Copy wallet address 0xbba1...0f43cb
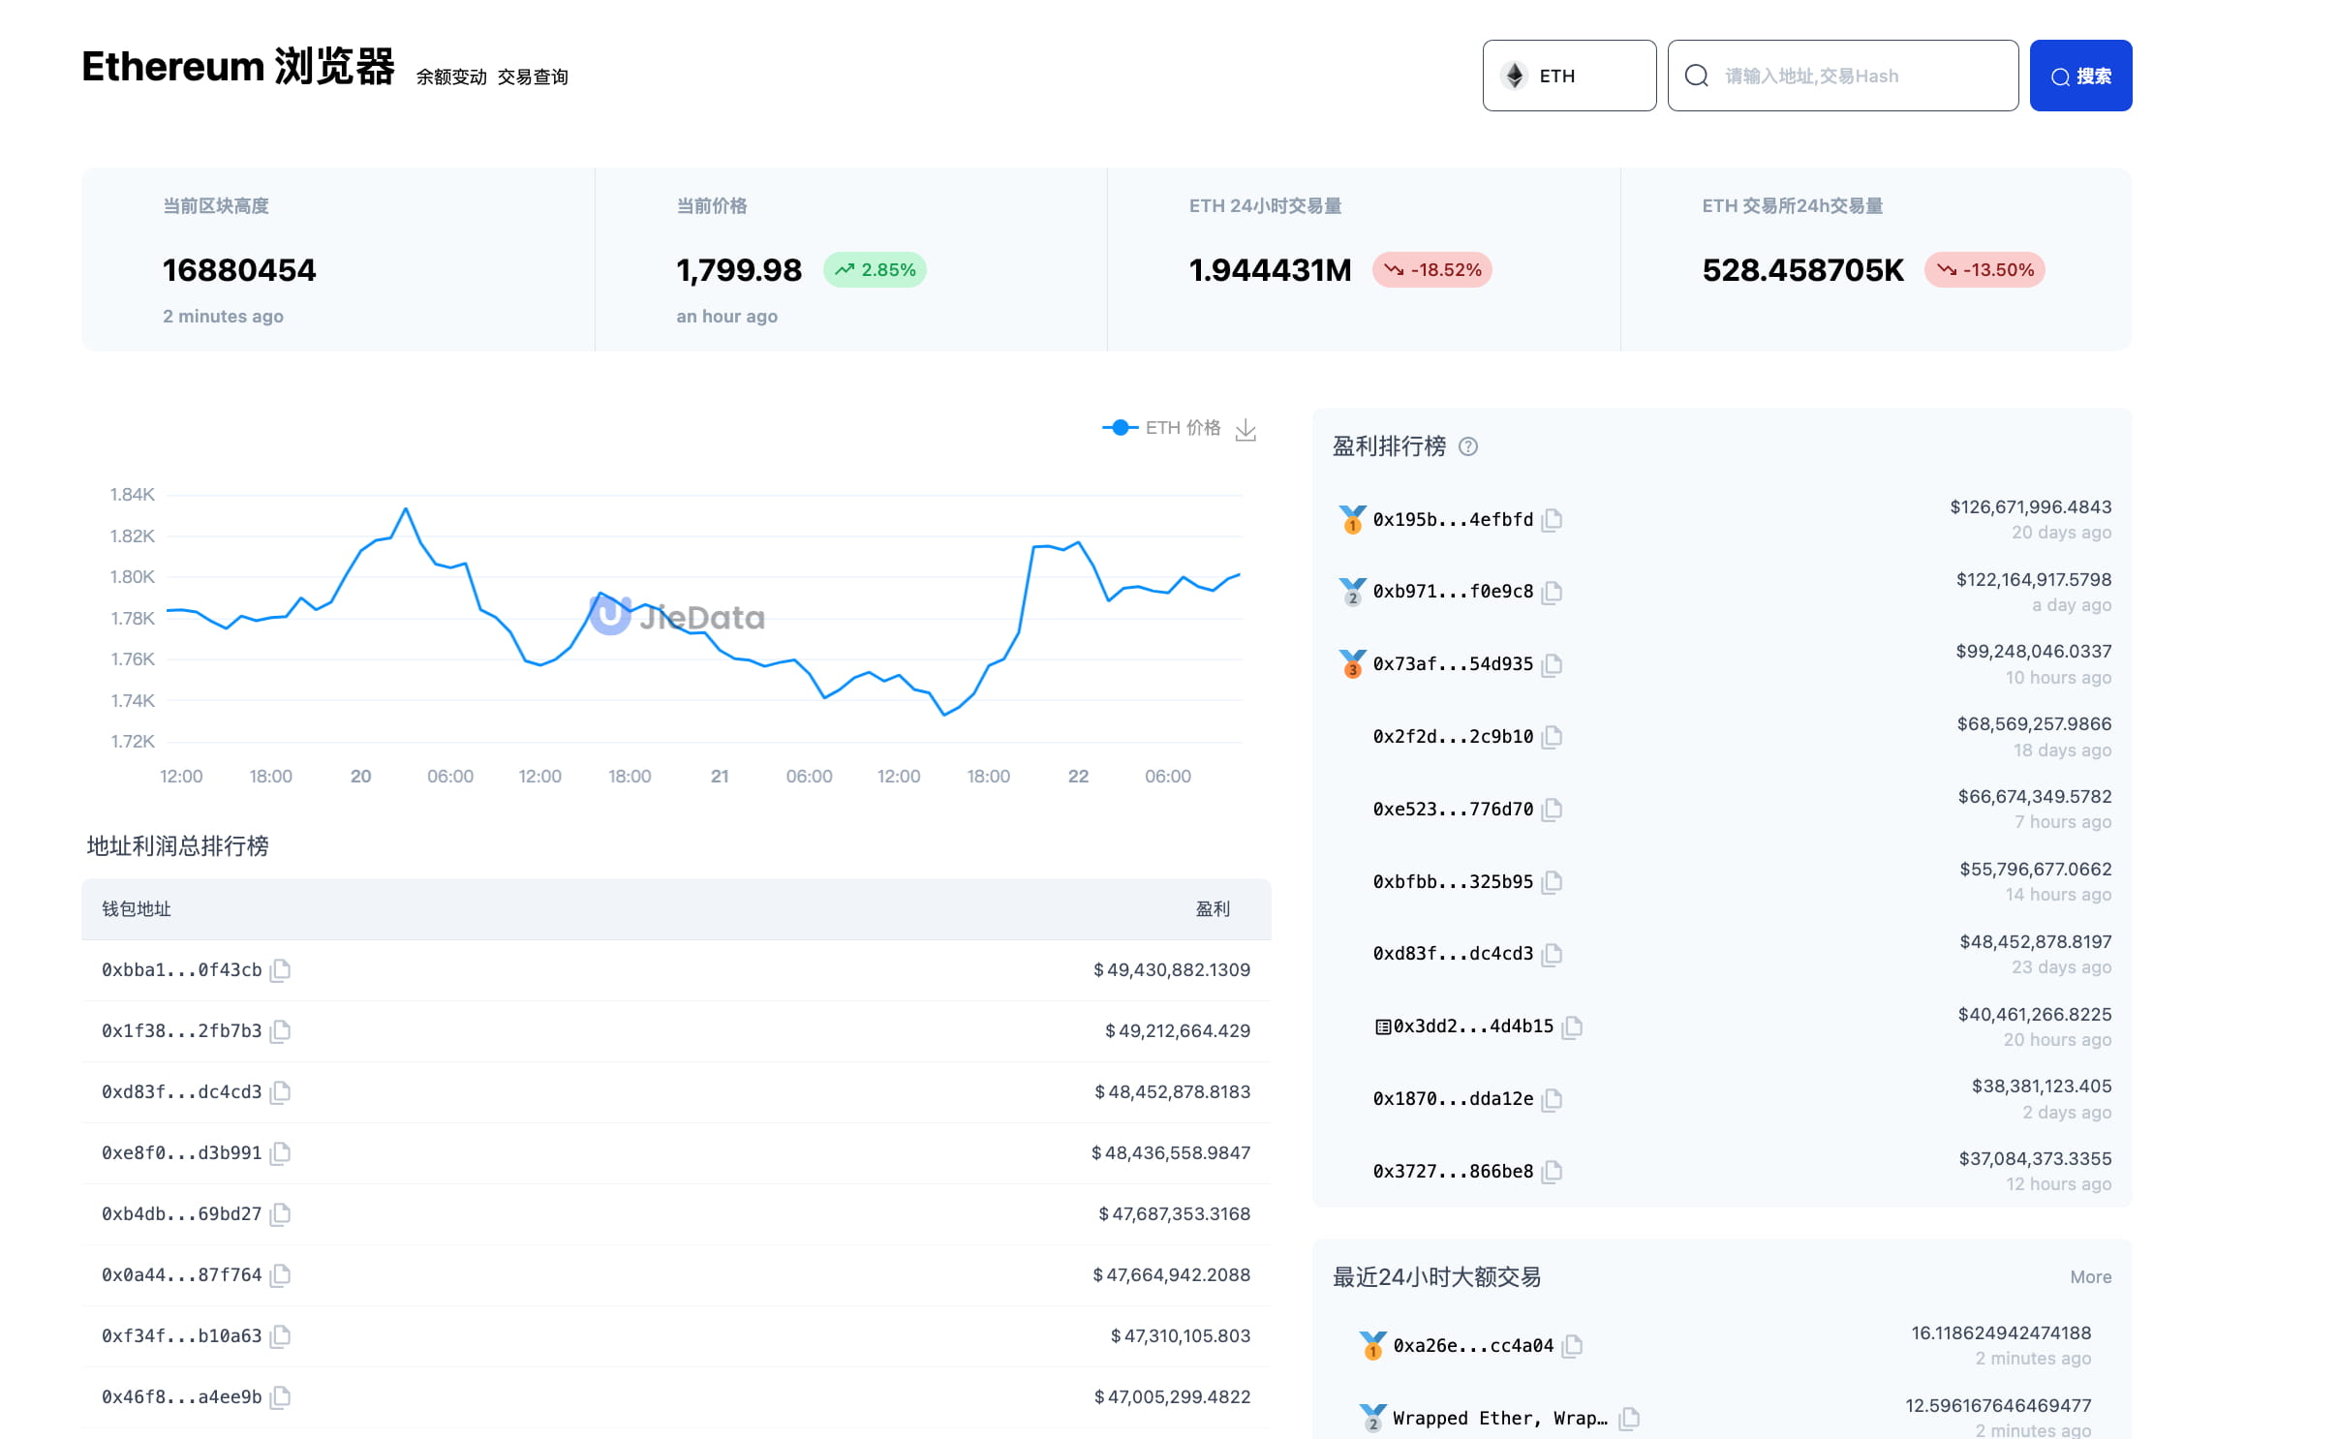 [x=280, y=970]
